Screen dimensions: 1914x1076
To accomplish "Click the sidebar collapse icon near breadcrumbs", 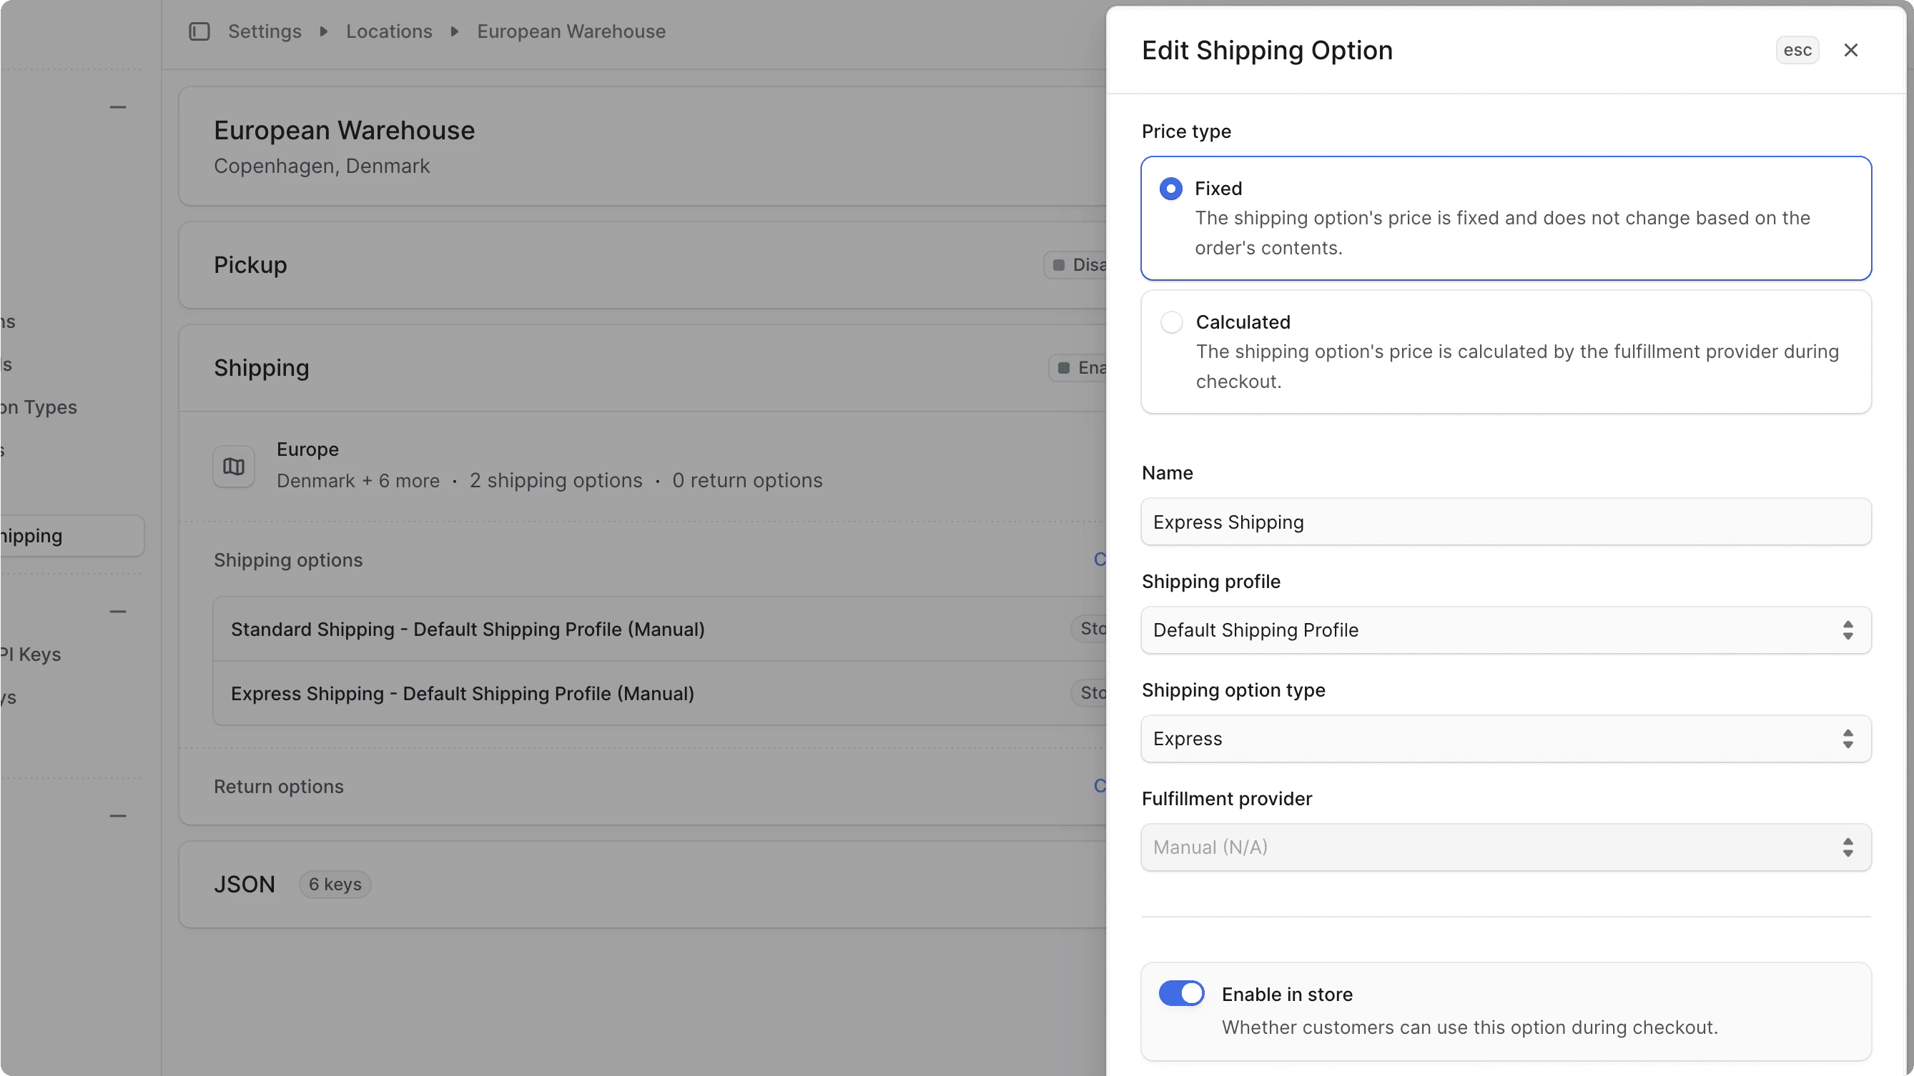I will pyautogui.click(x=199, y=31).
